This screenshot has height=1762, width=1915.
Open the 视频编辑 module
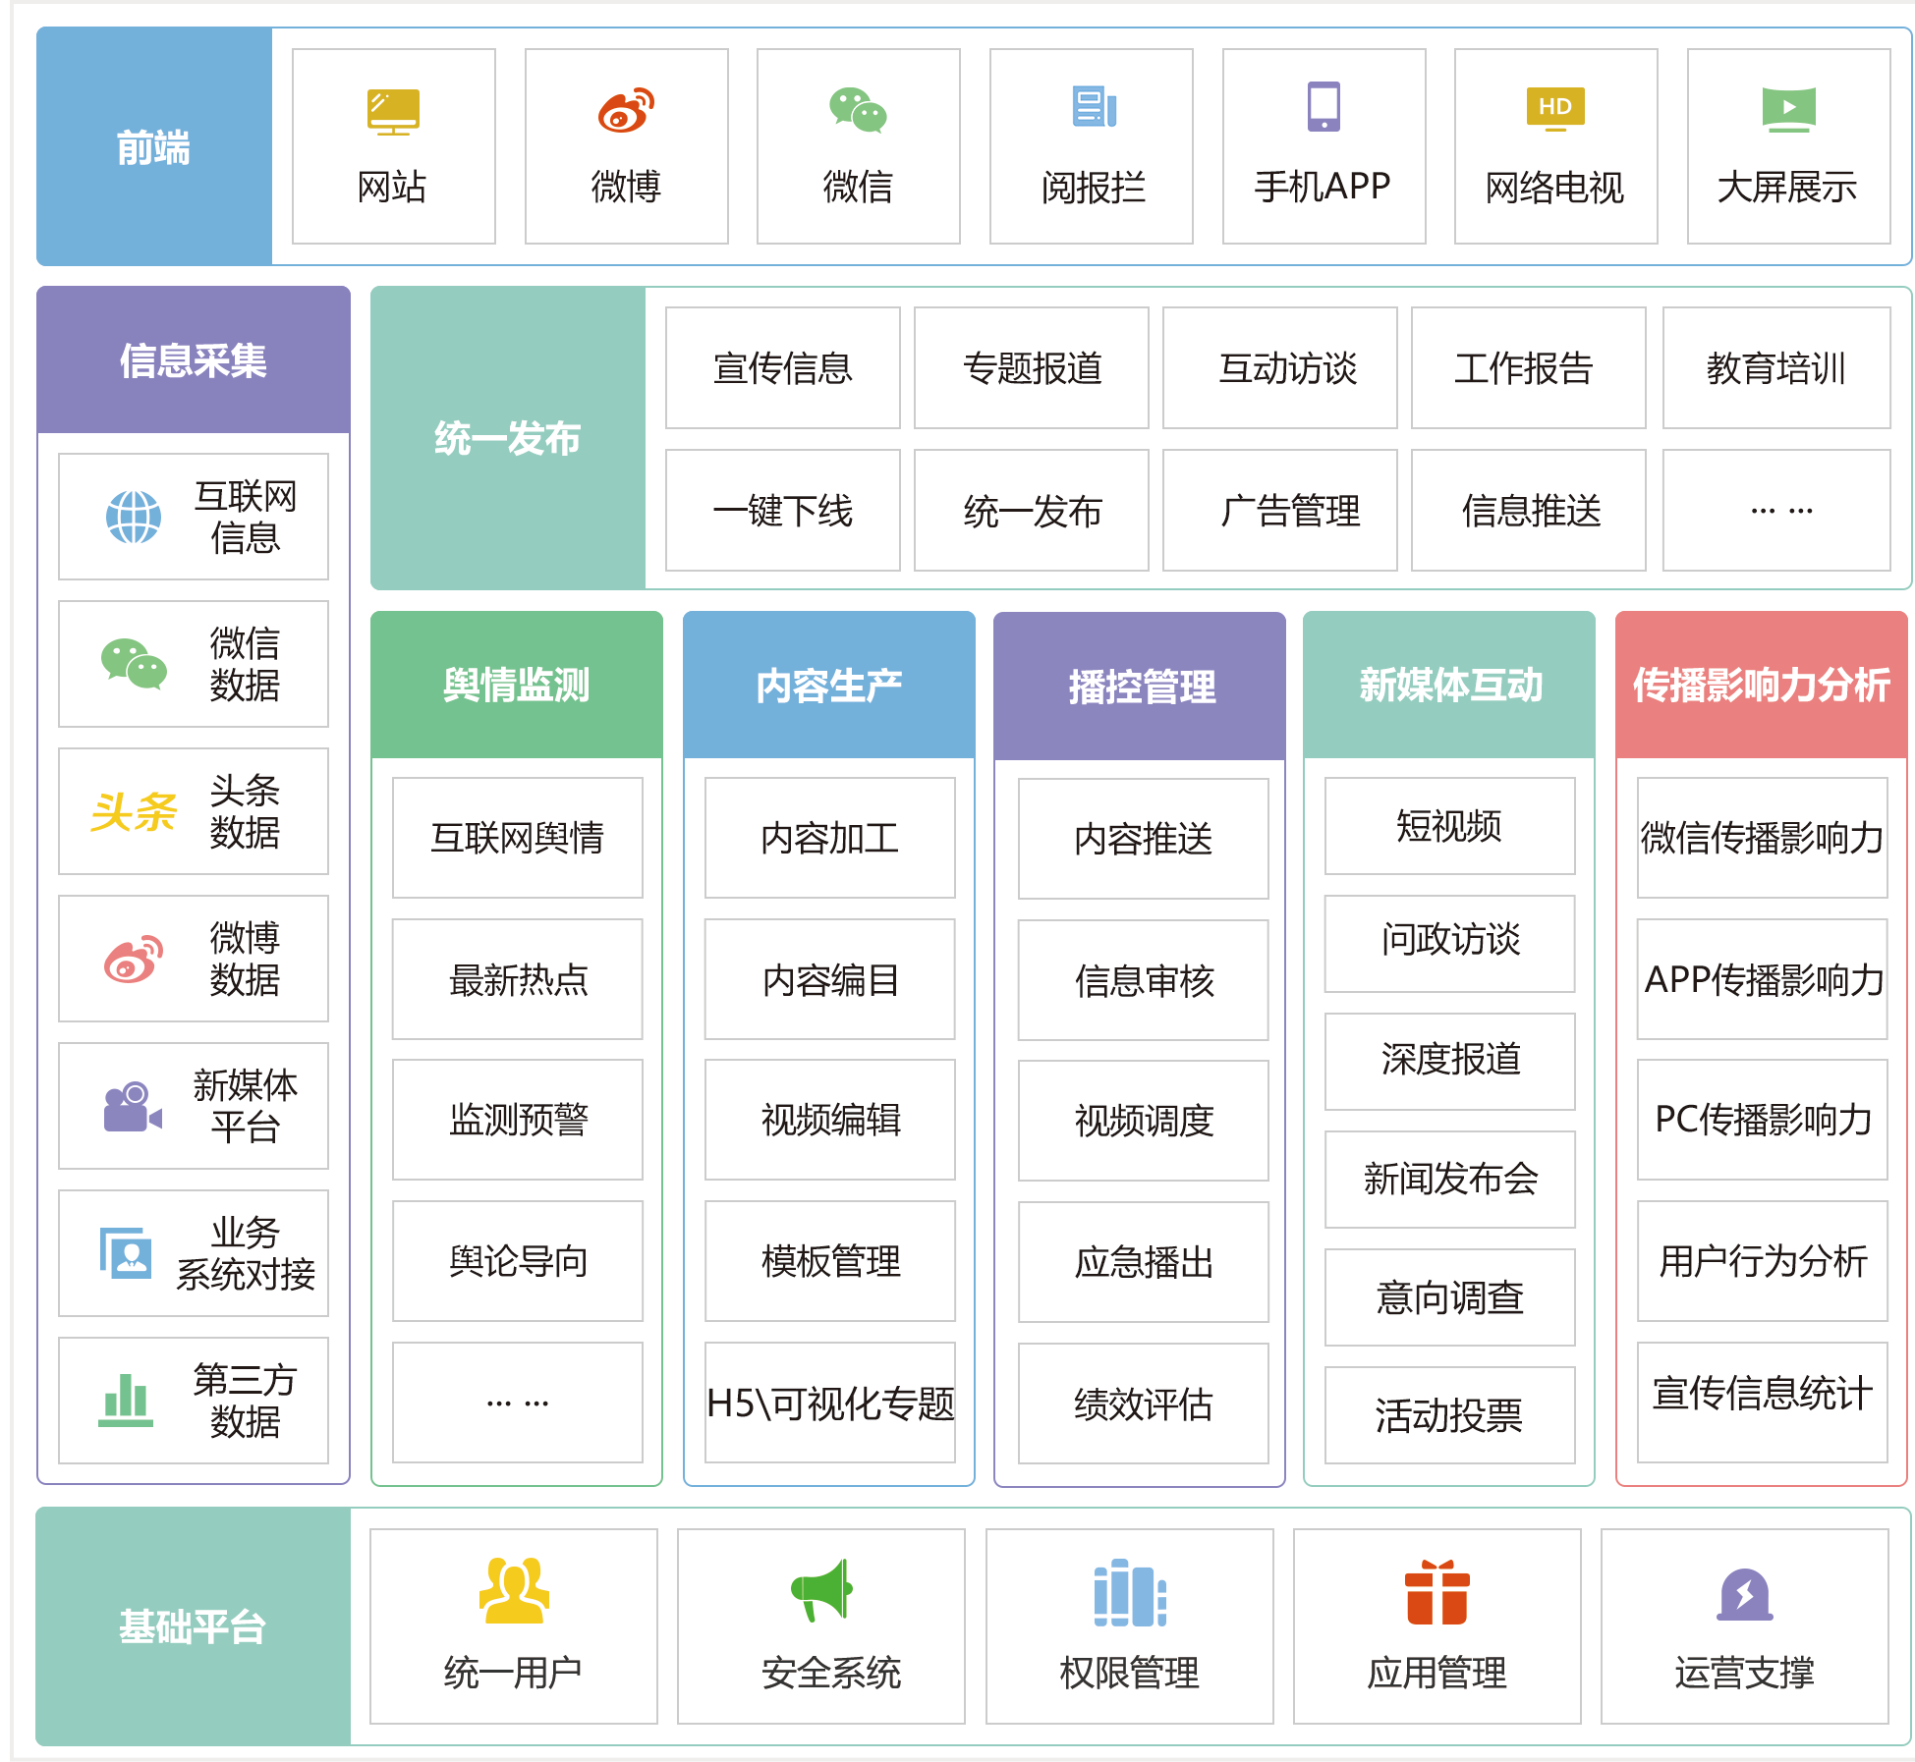tap(829, 1120)
